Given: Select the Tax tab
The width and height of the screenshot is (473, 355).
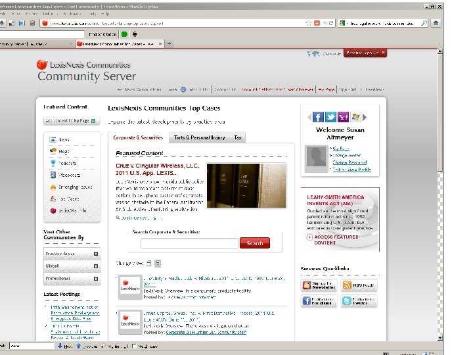Looking at the screenshot, I should (238, 137).
